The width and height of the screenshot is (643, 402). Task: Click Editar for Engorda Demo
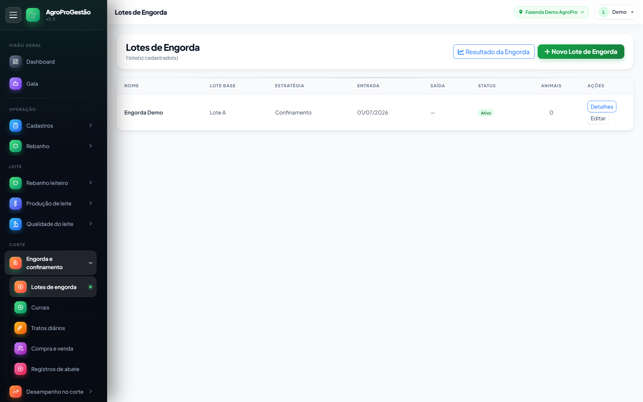coord(598,118)
